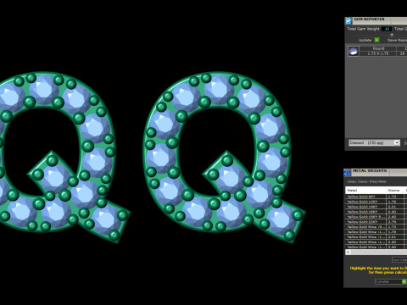Click the gem in the right Q's tail end
This screenshot has height=305, width=407.
(281, 220)
